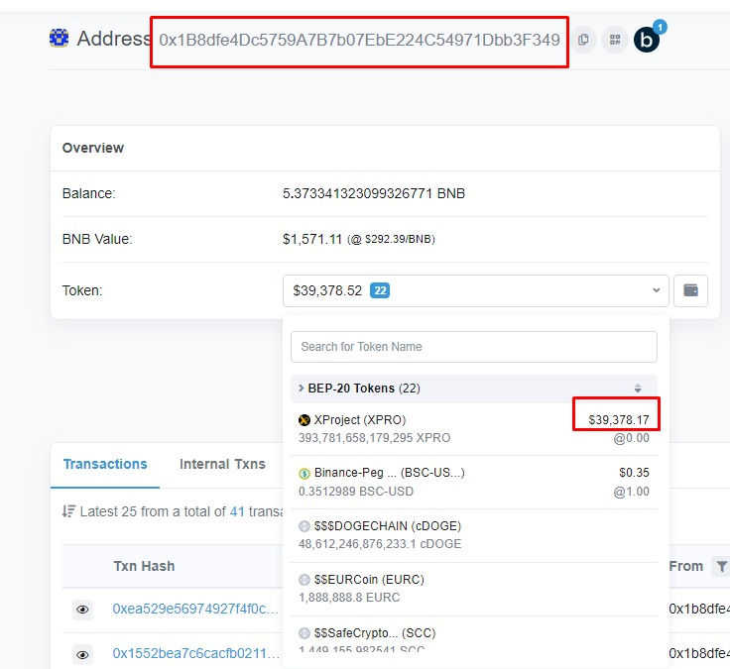Open transaction hash 0x1552bea7c6cacfb0211 link

pyautogui.click(x=195, y=653)
